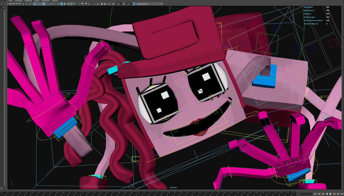Click the Use Default Material icon

[64, 4]
